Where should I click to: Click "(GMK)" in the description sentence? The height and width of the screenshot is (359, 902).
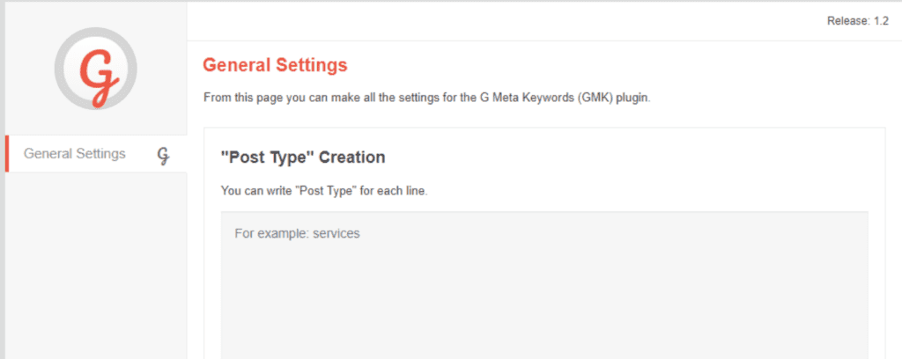583,96
